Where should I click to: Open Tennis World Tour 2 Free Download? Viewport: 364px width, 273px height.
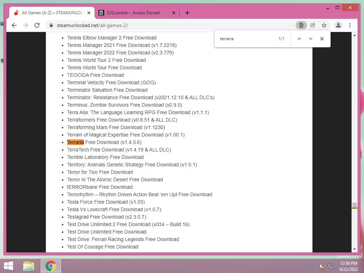[x=106, y=60]
